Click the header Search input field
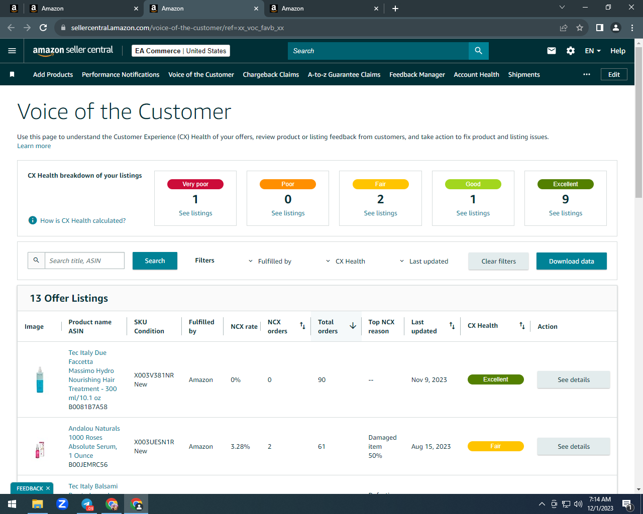This screenshot has height=514, width=643. [378, 51]
